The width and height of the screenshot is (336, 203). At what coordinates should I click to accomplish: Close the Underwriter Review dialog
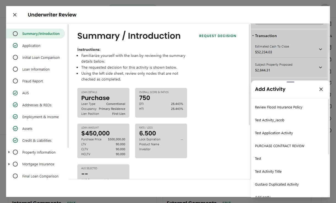[x=15, y=15]
